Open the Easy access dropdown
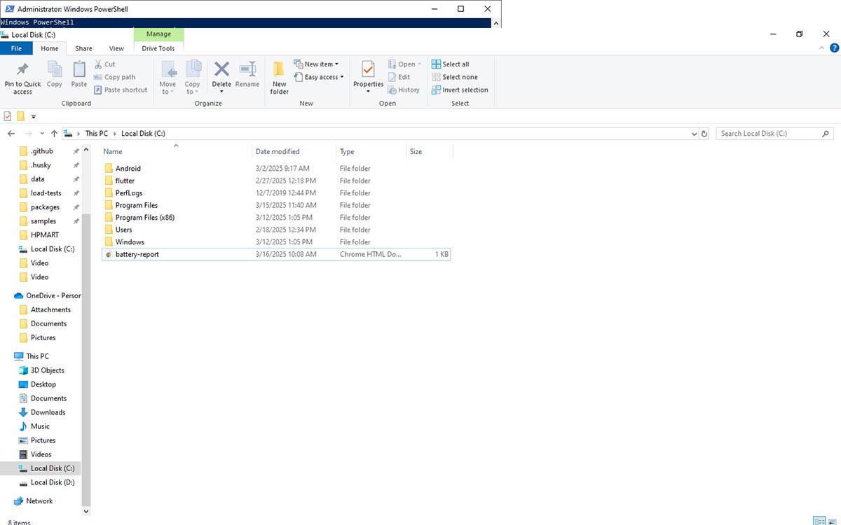Viewport: 841px width, 525px height. pyautogui.click(x=319, y=77)
